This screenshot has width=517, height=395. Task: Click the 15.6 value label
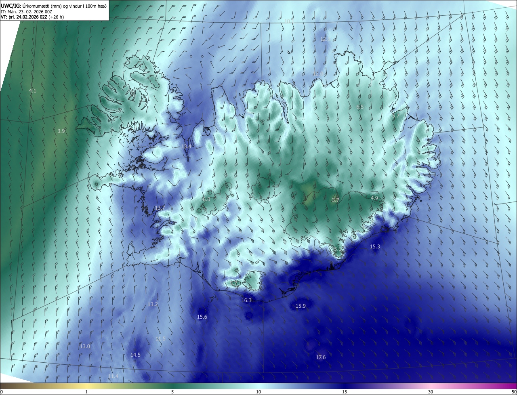tap(202, 317)
